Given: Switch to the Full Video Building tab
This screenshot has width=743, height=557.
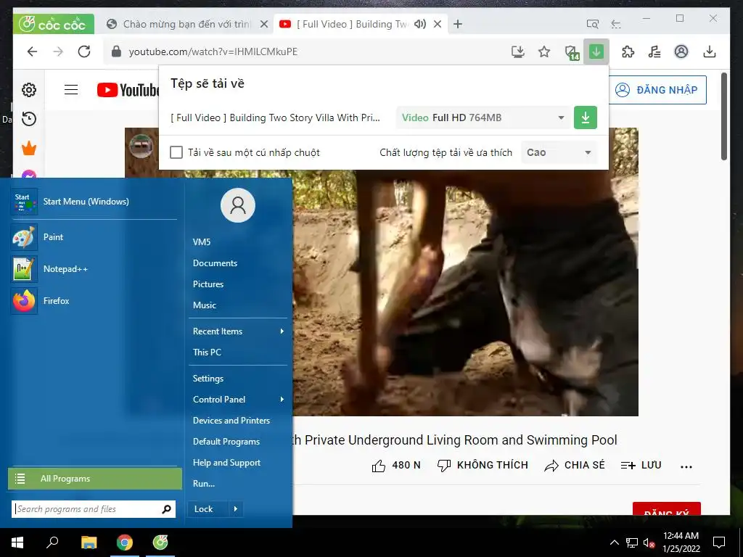Looking at the screenshot, I should pos(352,24).
